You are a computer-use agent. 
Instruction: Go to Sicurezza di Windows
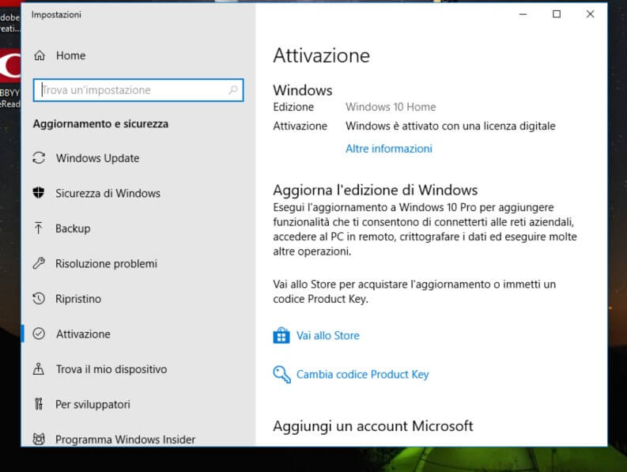coord(108,193)
